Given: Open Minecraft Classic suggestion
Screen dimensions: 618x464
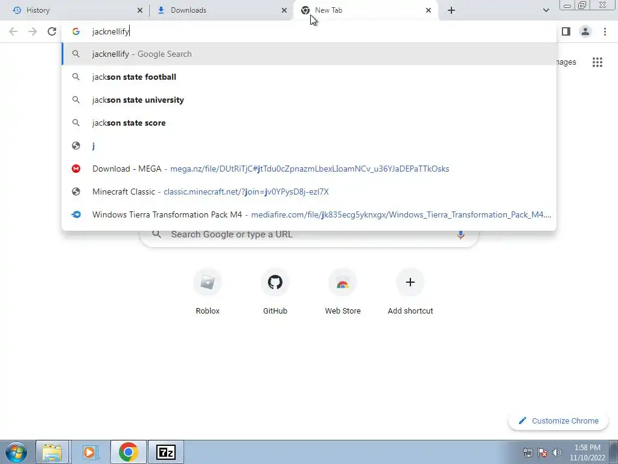Looking at the screenshot, I should pyautogui.click(x=309, y=192).
